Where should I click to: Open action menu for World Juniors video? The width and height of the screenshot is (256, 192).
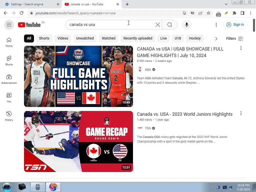pos(241,113)
